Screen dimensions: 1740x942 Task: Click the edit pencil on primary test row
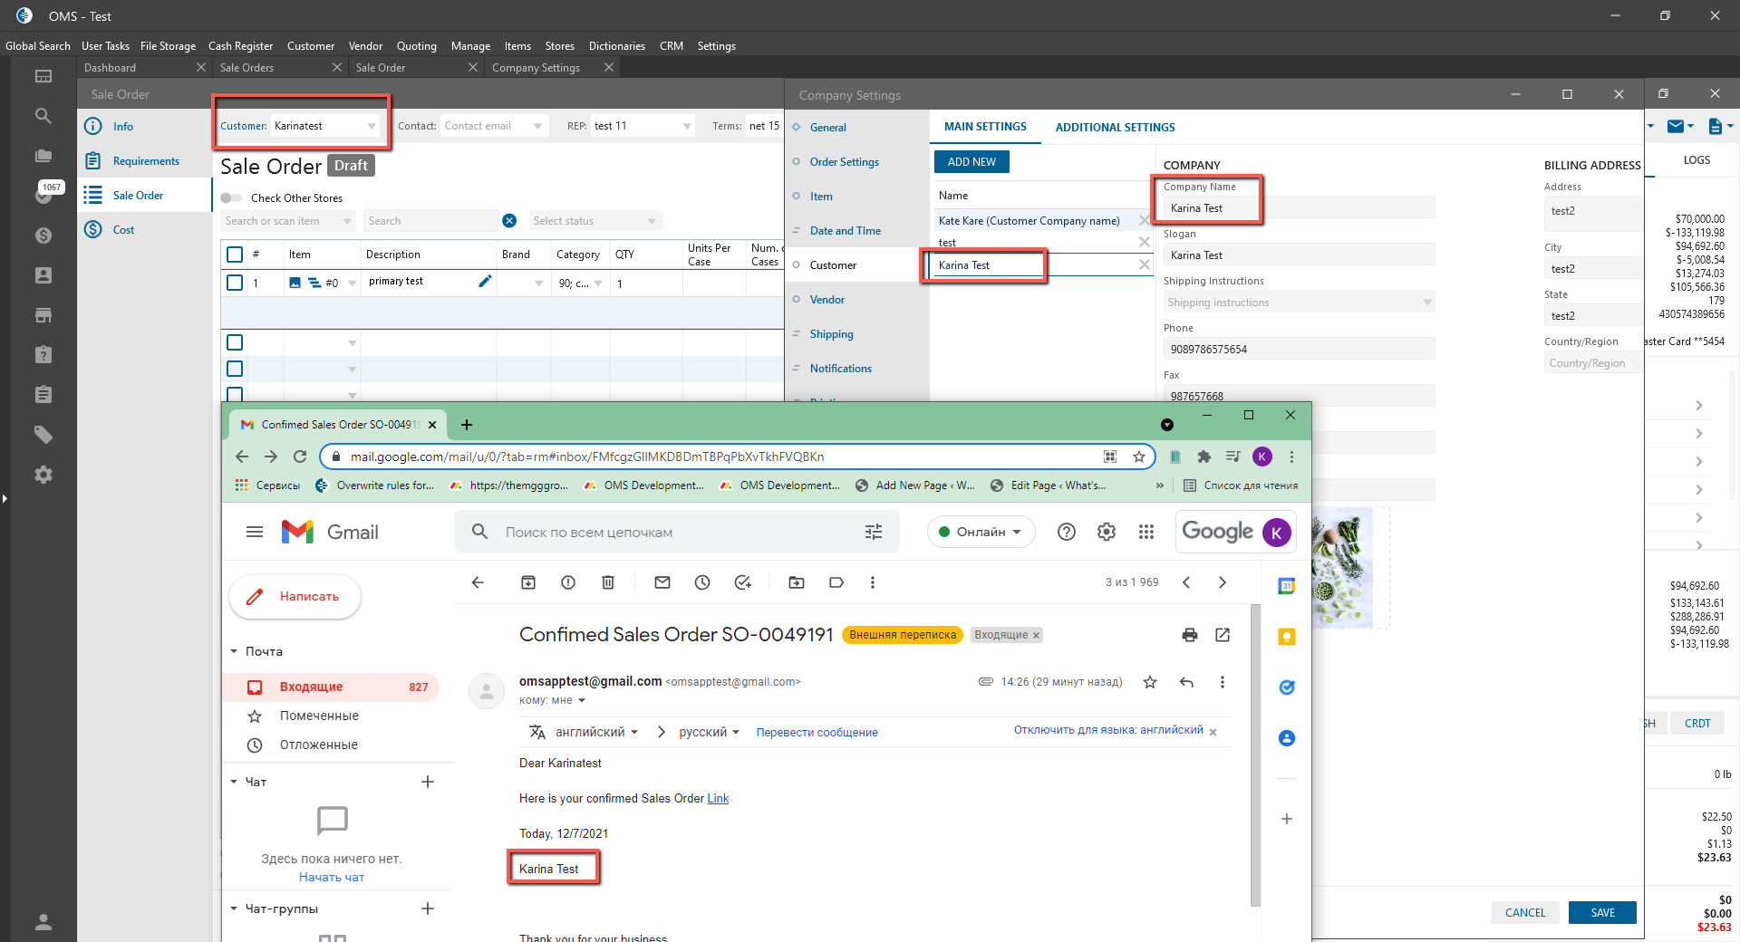click(485, 281)
